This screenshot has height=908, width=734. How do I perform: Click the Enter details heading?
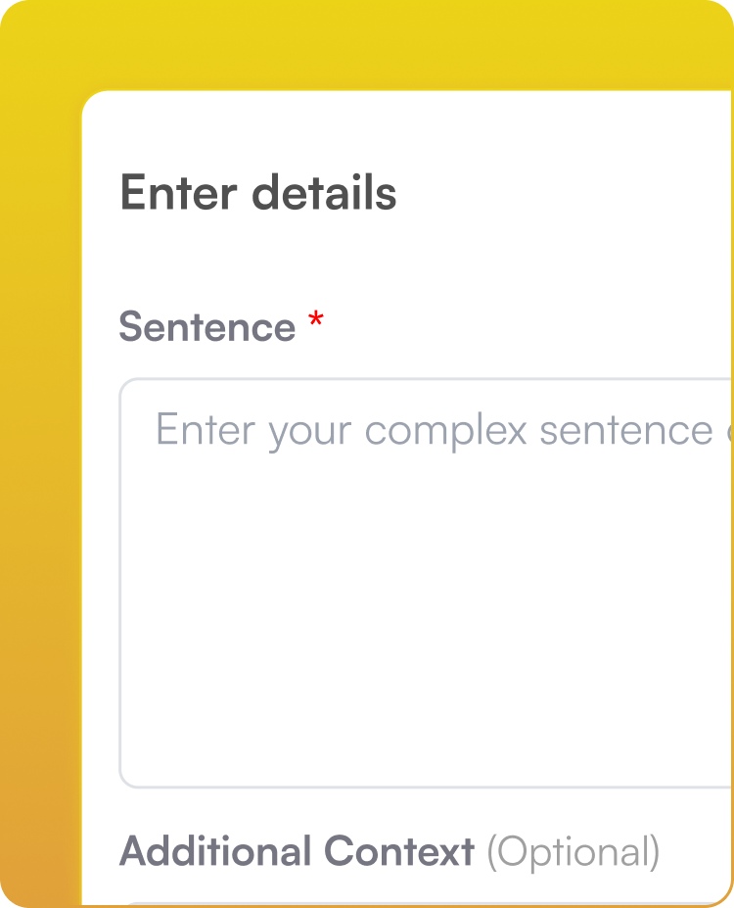tap(257, 193)
